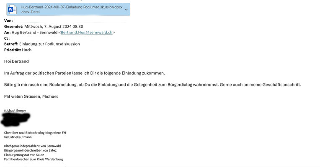This screenshot has width=320, height=167.
Task: Expand the attachment dropdown chevron
Action: pos(126,10)
